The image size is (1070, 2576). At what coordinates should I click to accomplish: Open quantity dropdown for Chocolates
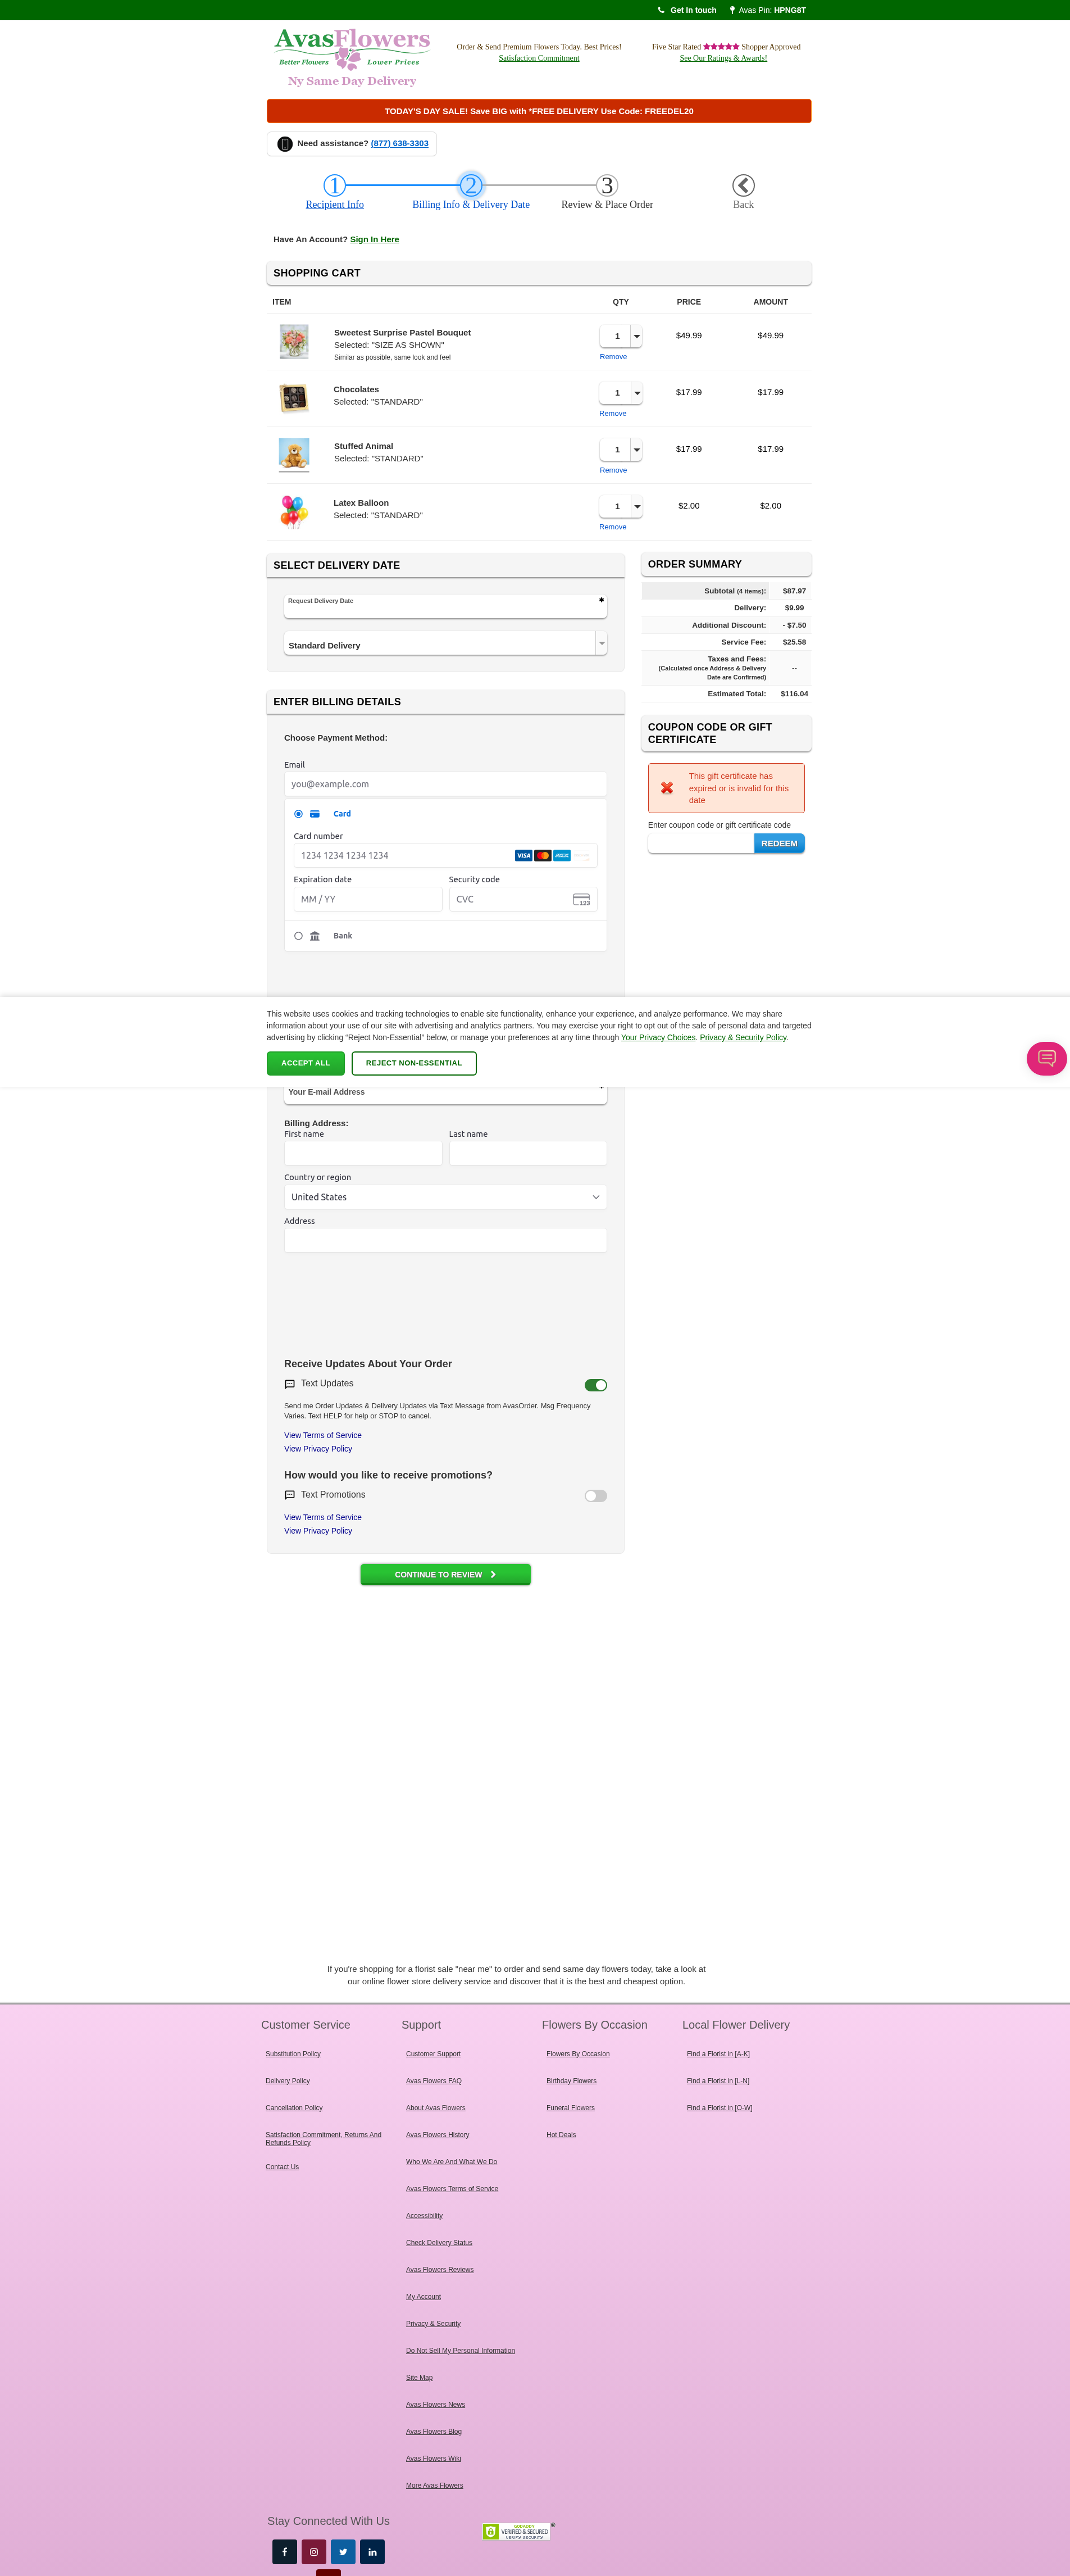[x=636, y=393]
